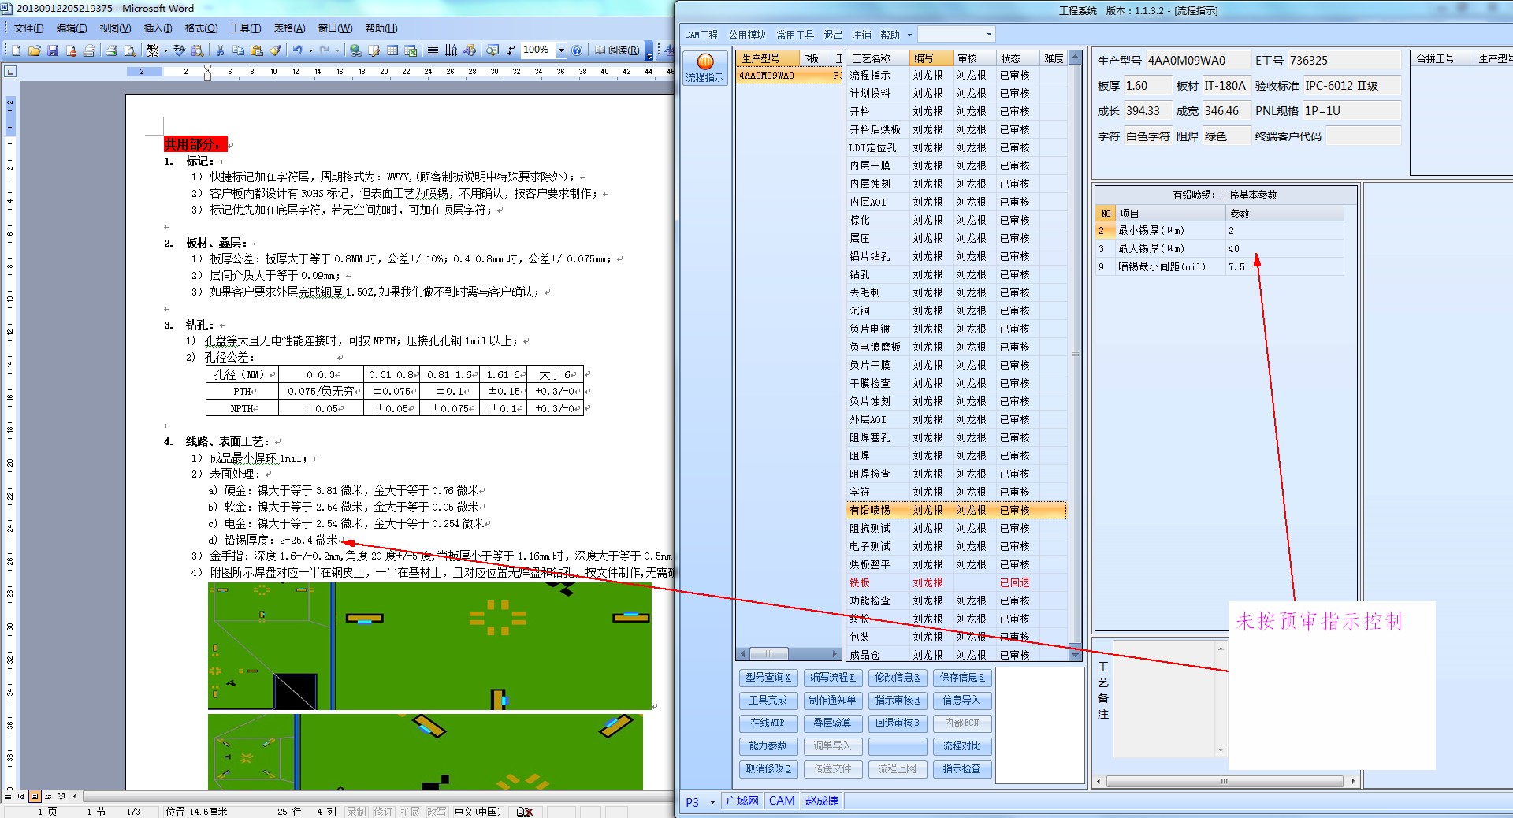Click the 工艺名称 column header
The image size is (1513, 818).
[x=878, y=58]
